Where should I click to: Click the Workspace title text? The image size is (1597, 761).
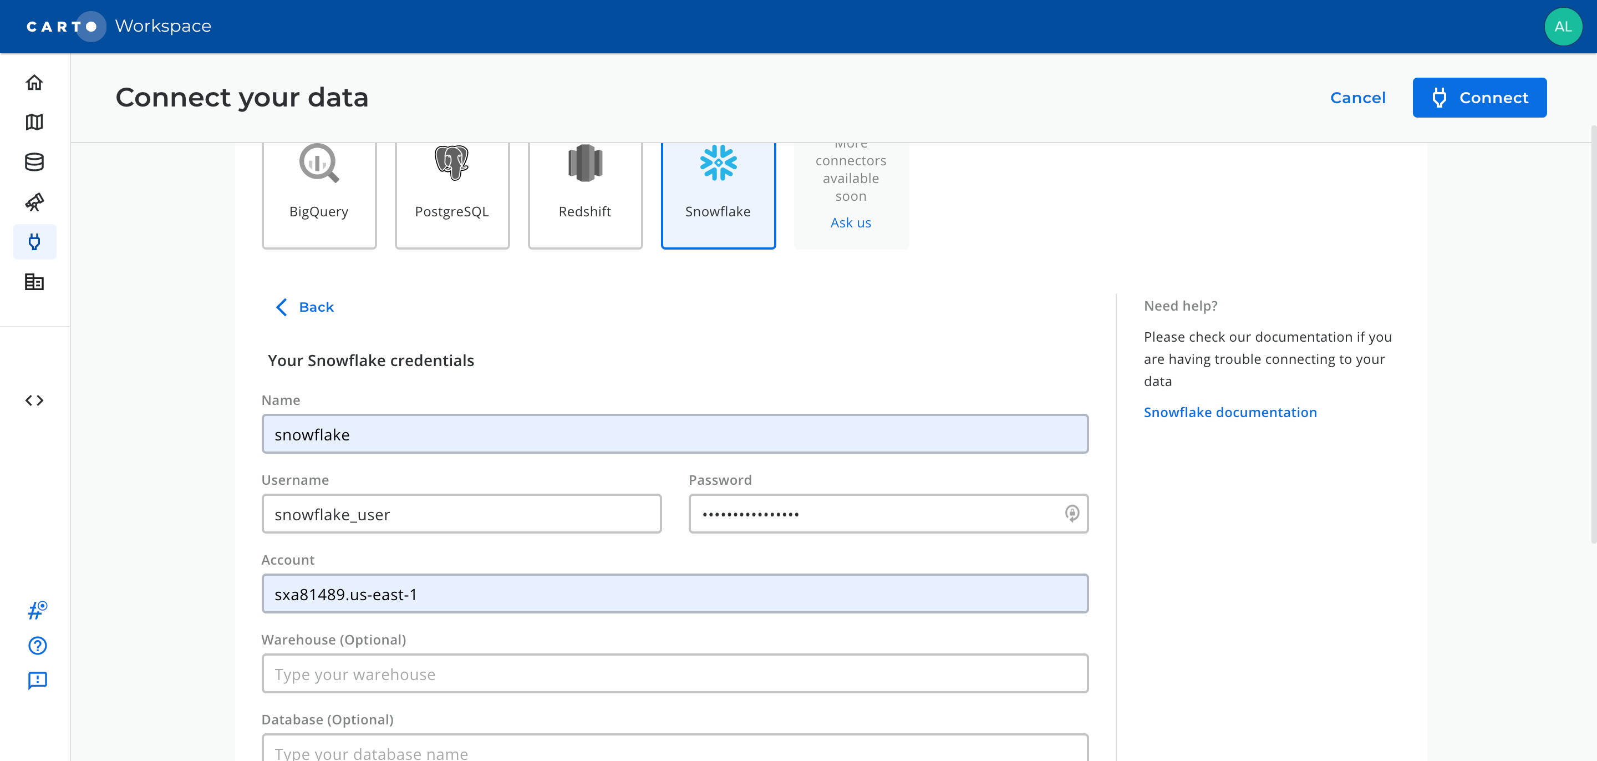point(163,26)
